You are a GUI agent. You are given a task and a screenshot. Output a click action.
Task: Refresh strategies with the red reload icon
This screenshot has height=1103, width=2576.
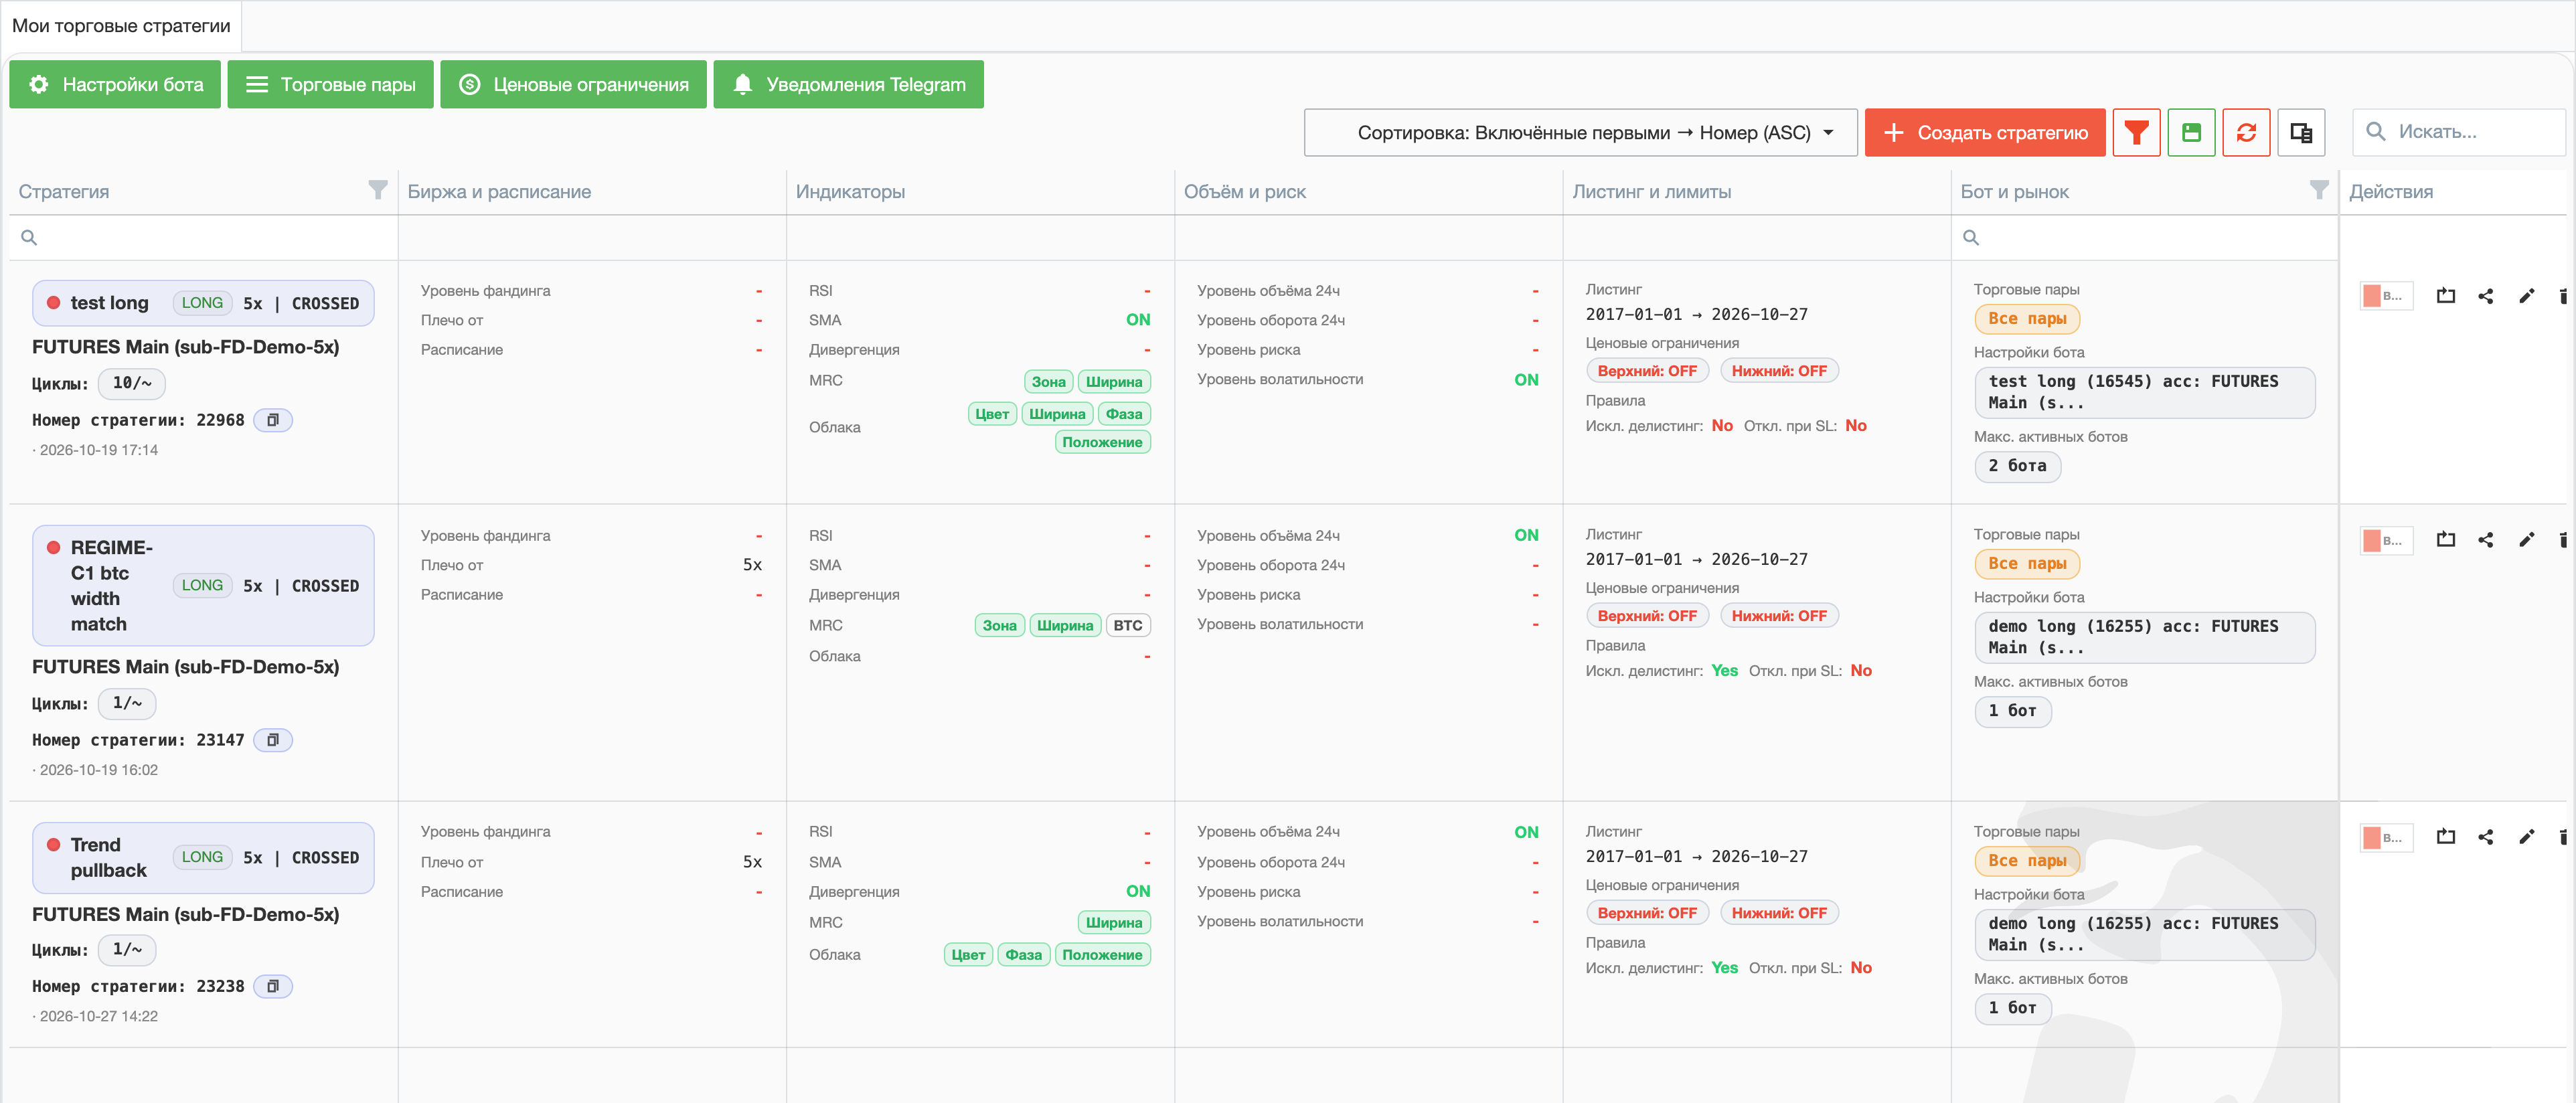(2246, 132)
